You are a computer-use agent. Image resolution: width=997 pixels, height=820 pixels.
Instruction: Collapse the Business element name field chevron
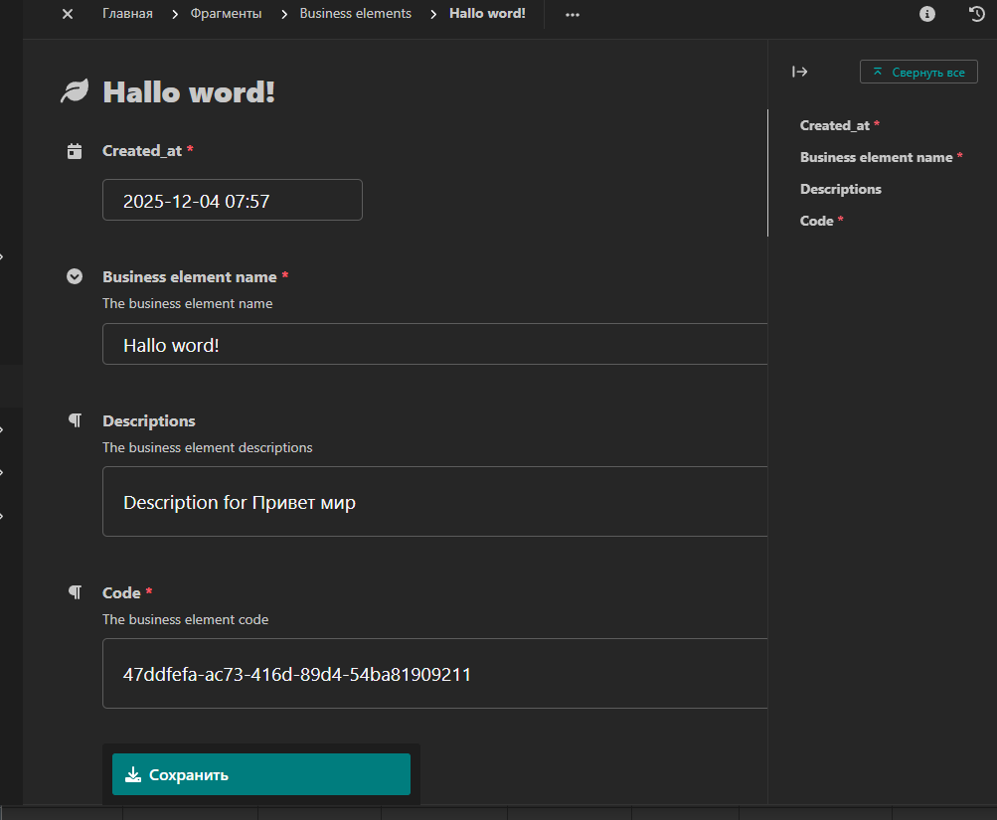75,276
